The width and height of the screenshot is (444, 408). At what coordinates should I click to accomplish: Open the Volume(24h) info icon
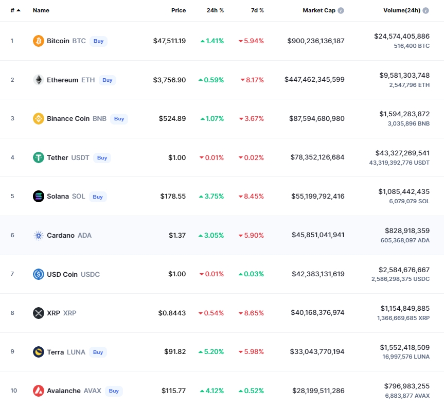tap(425, 10)
